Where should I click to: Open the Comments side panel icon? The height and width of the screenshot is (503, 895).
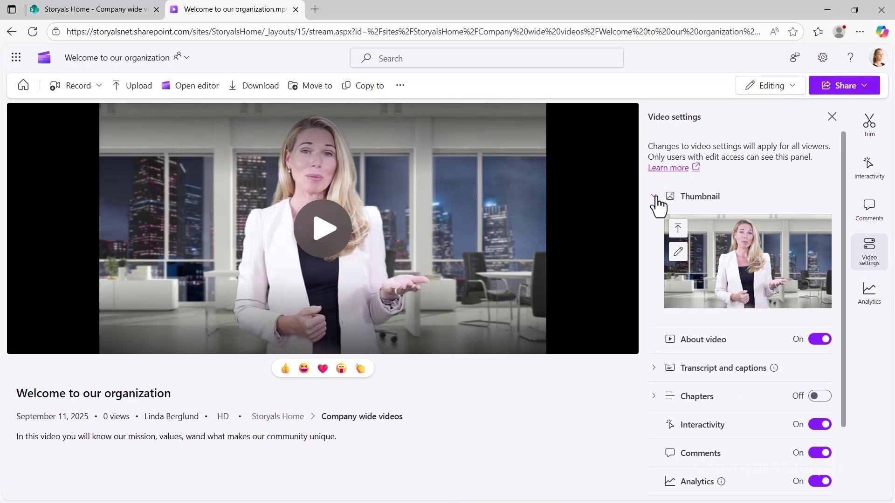(x=869, y=210)
